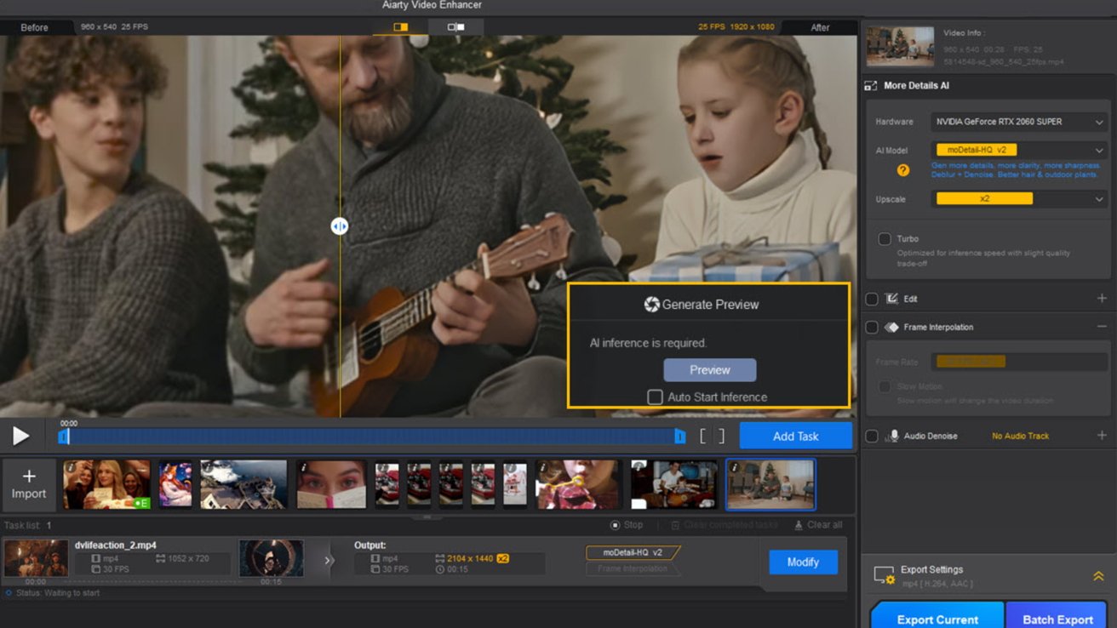Click the Preview button
Screen dimensions: 1117x628
pyautogui.click(x=710, y=370)
